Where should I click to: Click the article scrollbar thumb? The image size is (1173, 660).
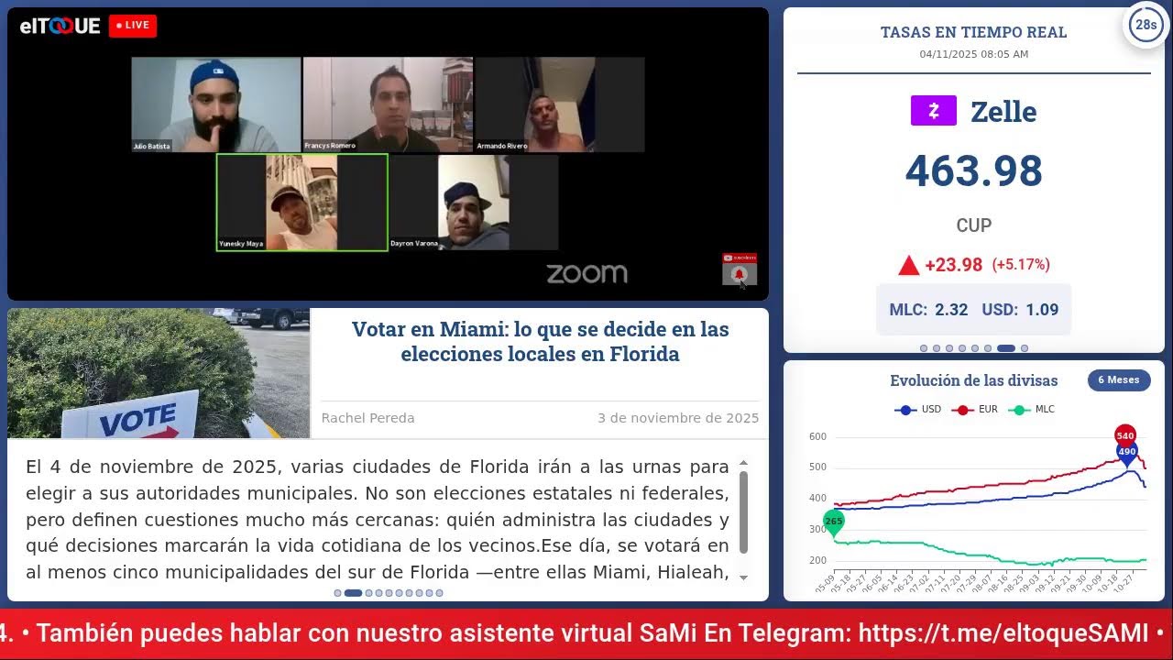[x=743, y=511]
